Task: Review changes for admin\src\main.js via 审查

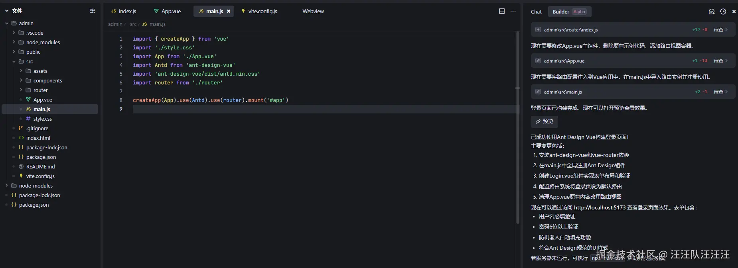Action: [718, 92]
